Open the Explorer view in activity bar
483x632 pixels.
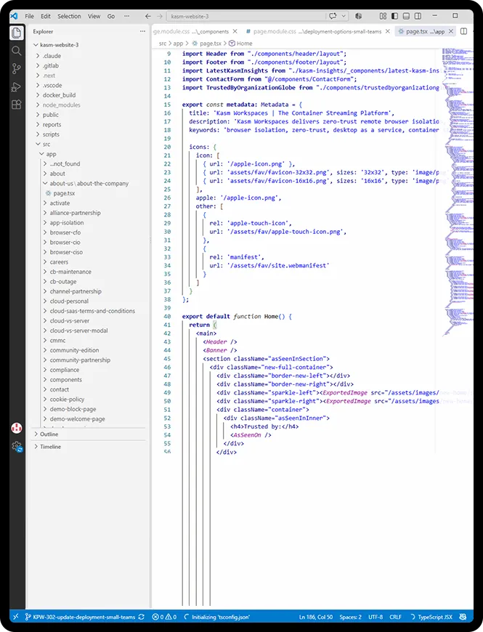[17, 33]
